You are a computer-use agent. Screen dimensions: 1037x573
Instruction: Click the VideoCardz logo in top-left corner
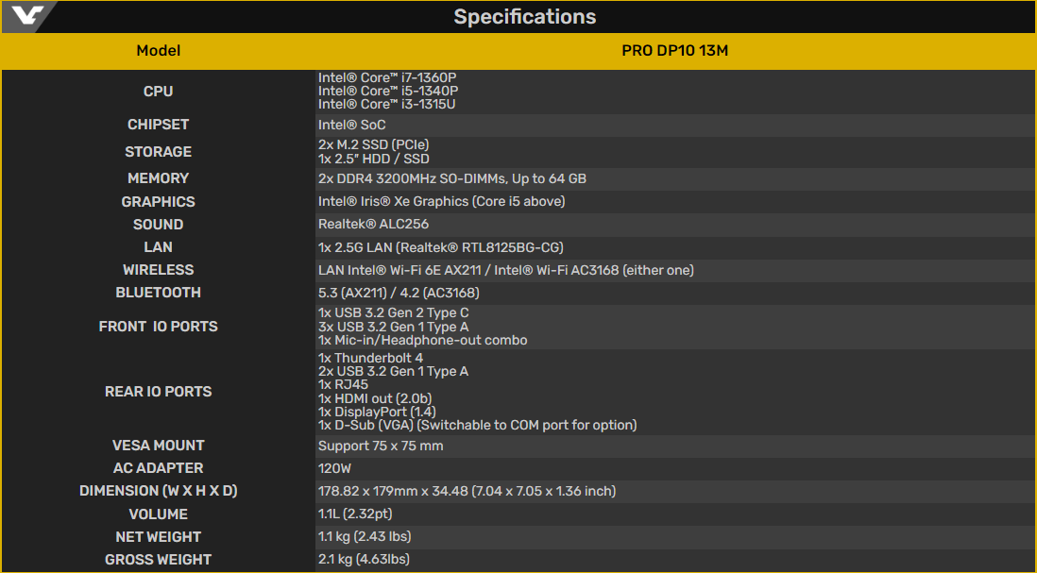[x=27, y=17]
